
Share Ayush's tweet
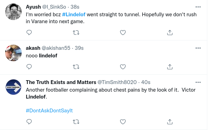(x=170, y=32)
